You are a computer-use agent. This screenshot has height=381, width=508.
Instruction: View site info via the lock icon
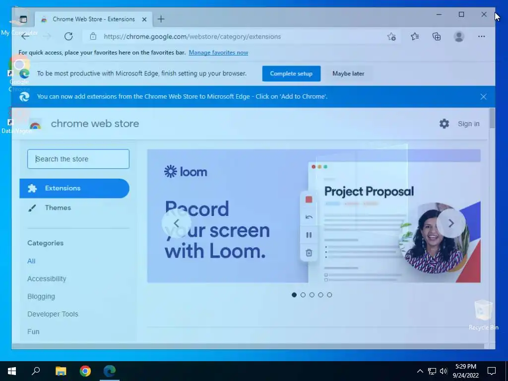coord(93,36)
